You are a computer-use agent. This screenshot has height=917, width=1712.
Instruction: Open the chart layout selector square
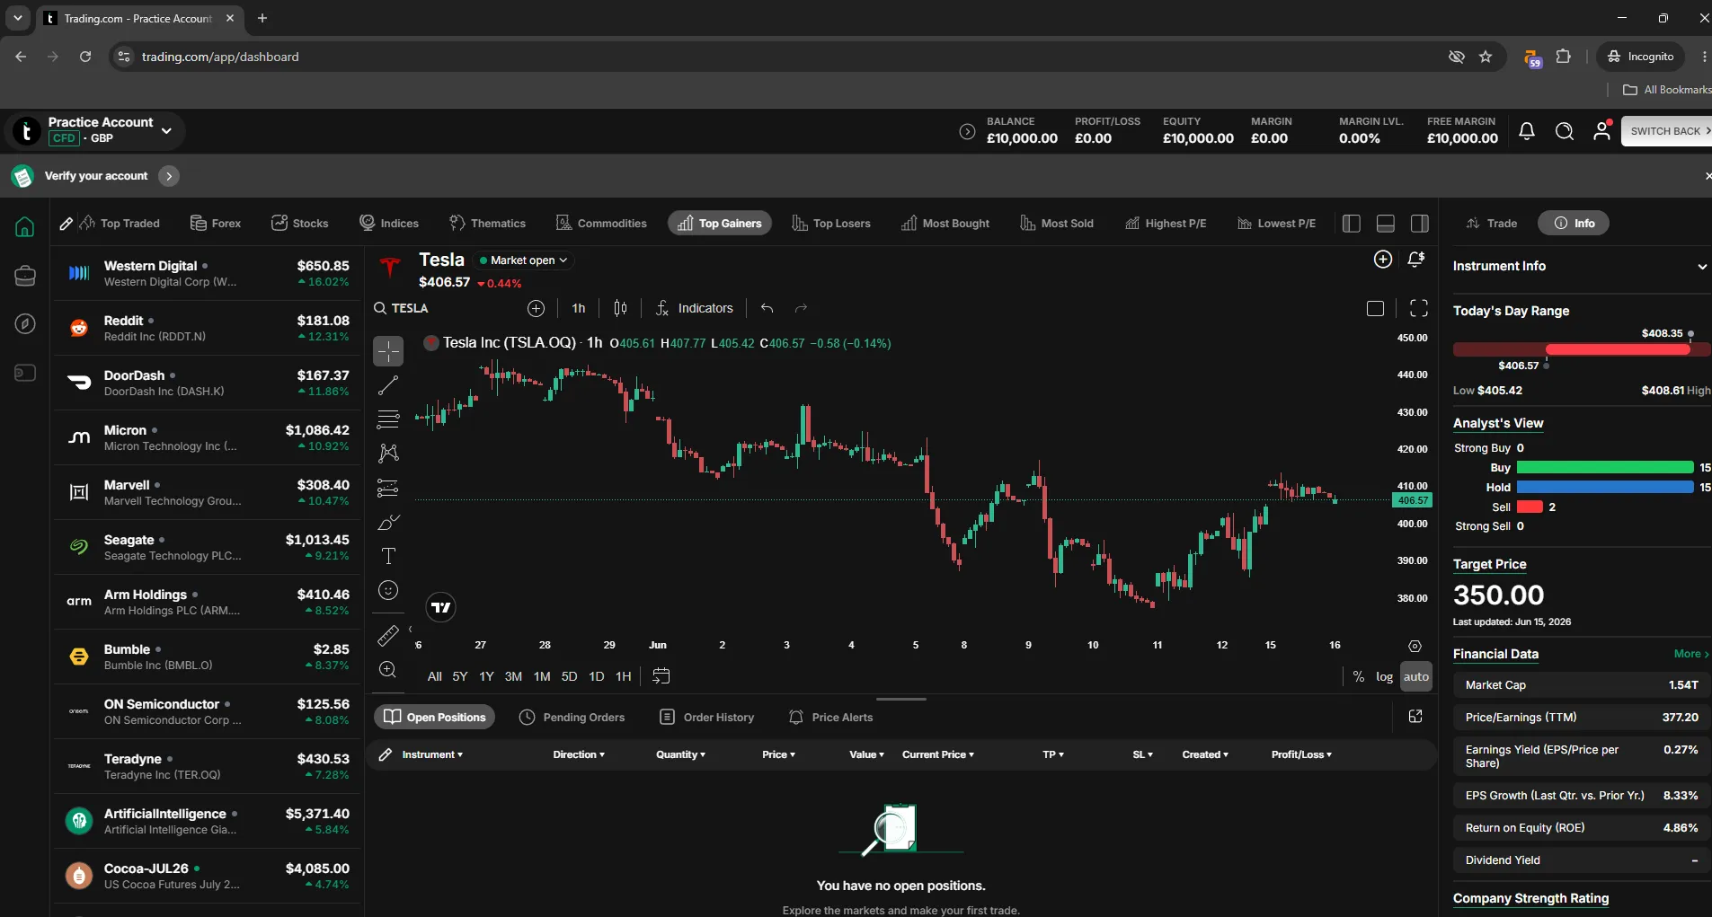pos(1375,308)
